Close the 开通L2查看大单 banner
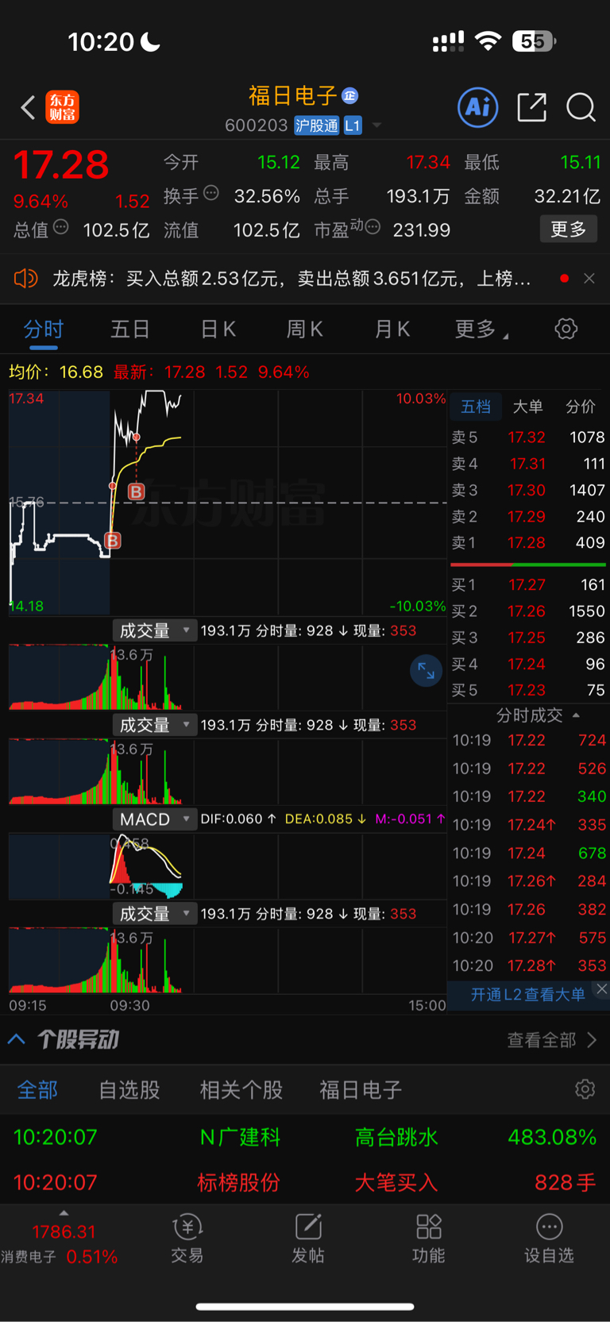The height and width of the screenshot is (1322, 610). point(601,989)
